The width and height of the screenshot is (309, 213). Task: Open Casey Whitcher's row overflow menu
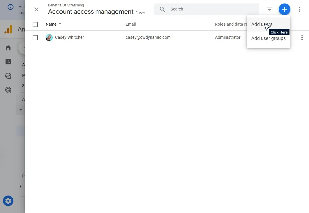click(x=302, y=37)
